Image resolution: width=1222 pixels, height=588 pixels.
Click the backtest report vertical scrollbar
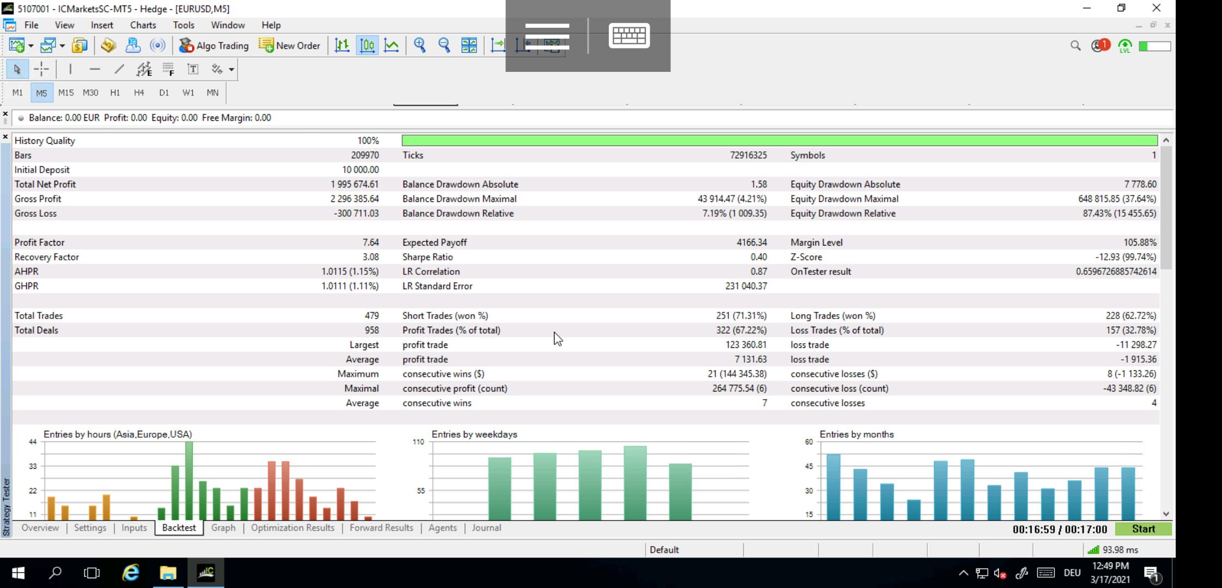click(x=1166, y=208)
